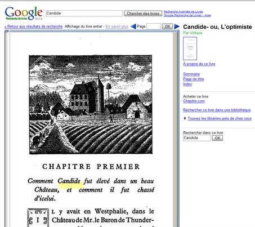Screen dimensions: 255x227
Task: Open the 'En savoir plus' link
Action: (117, 26)
